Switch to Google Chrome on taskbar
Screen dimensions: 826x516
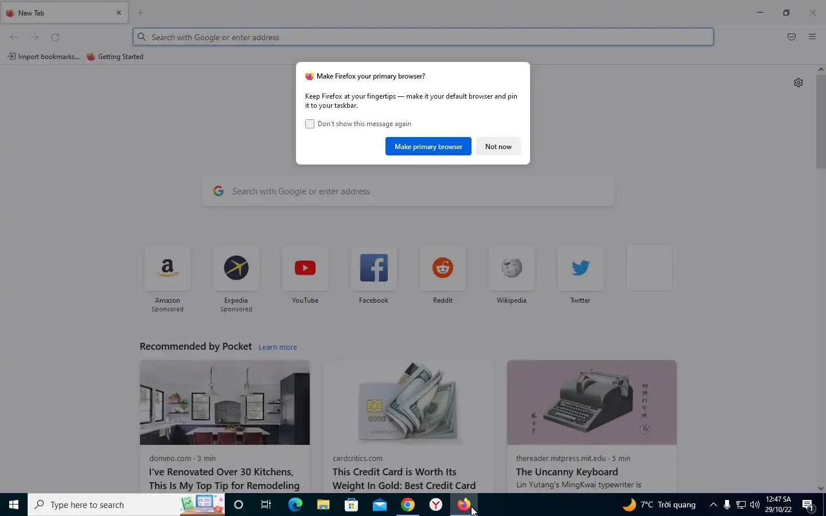point(408,505)
